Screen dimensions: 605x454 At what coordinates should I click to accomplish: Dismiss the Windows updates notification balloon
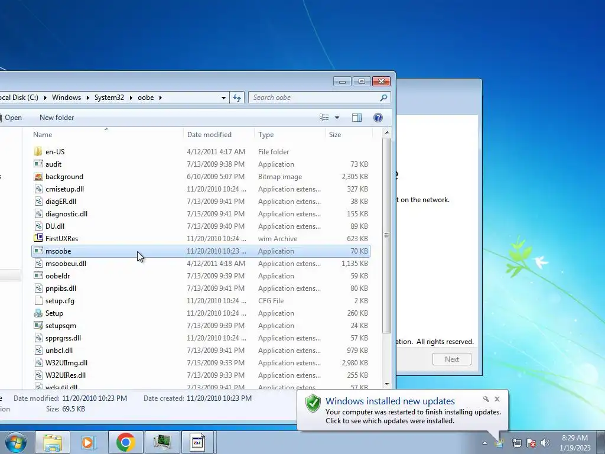[x=497, y=399]
